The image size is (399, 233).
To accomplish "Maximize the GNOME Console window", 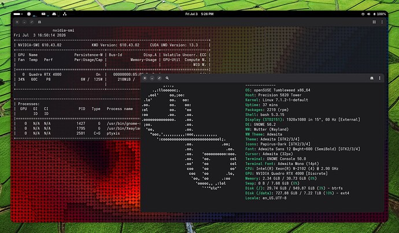I will click(159, 78).
